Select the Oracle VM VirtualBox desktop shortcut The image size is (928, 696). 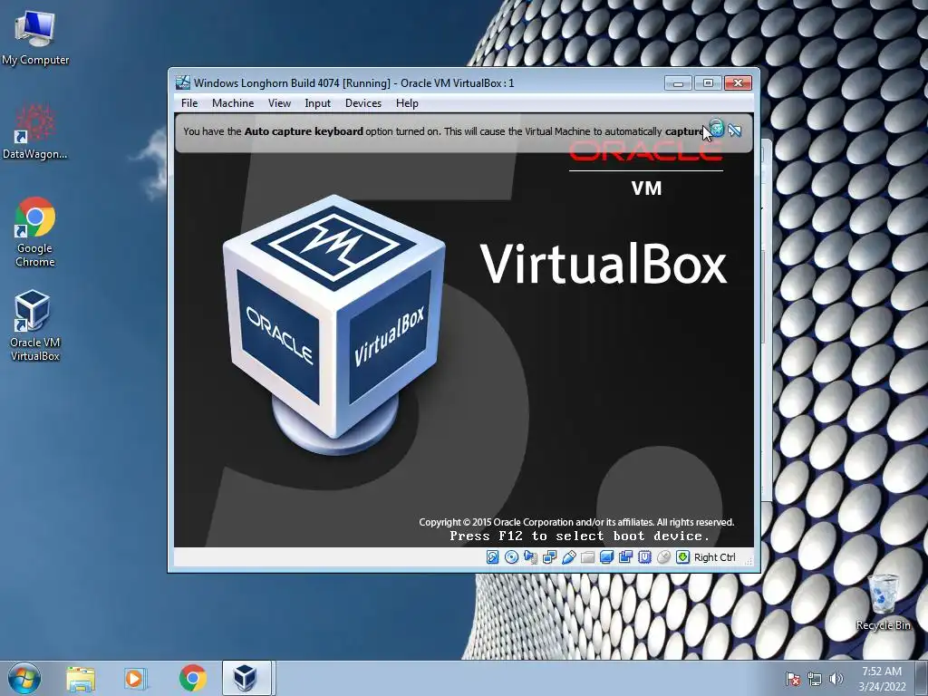click(x=35, y=325)
